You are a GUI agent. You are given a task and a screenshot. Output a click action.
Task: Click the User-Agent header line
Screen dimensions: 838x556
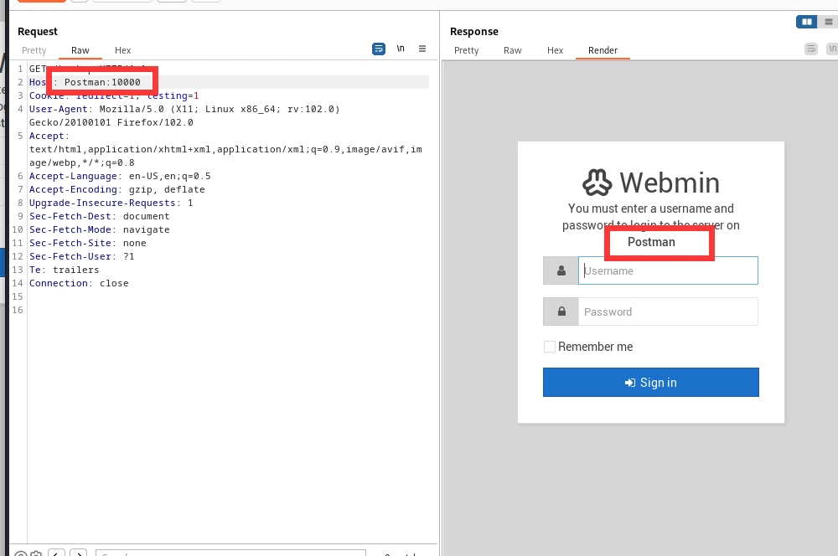[x=184, y=116]
